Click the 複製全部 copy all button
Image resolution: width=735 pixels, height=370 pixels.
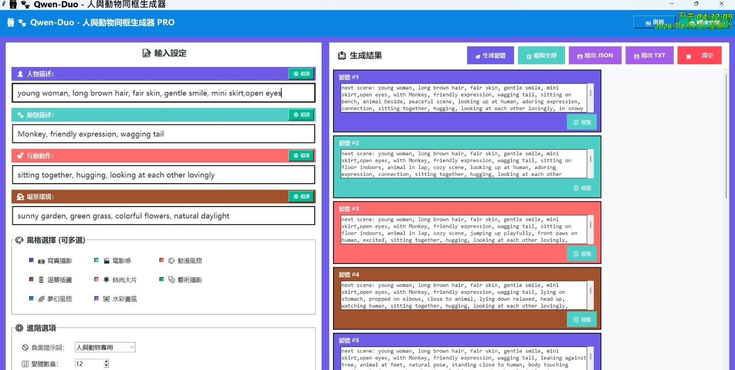541,56
